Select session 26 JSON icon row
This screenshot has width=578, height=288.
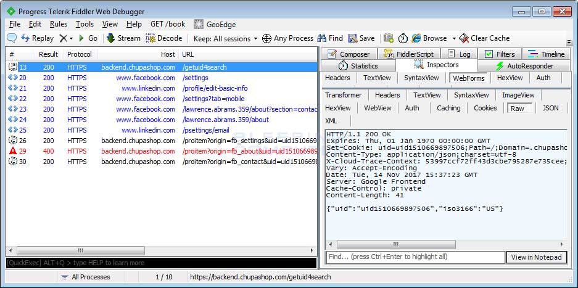coord(13,141)
